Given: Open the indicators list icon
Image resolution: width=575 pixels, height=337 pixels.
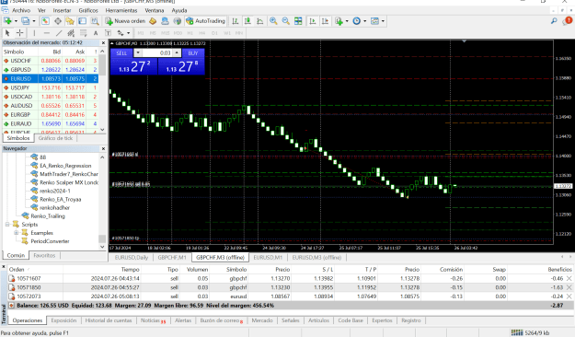Looking at the screenshot, I should [x=339, y=21].
